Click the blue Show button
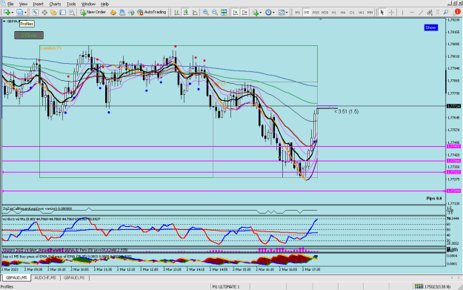 [x=431, y=27]
